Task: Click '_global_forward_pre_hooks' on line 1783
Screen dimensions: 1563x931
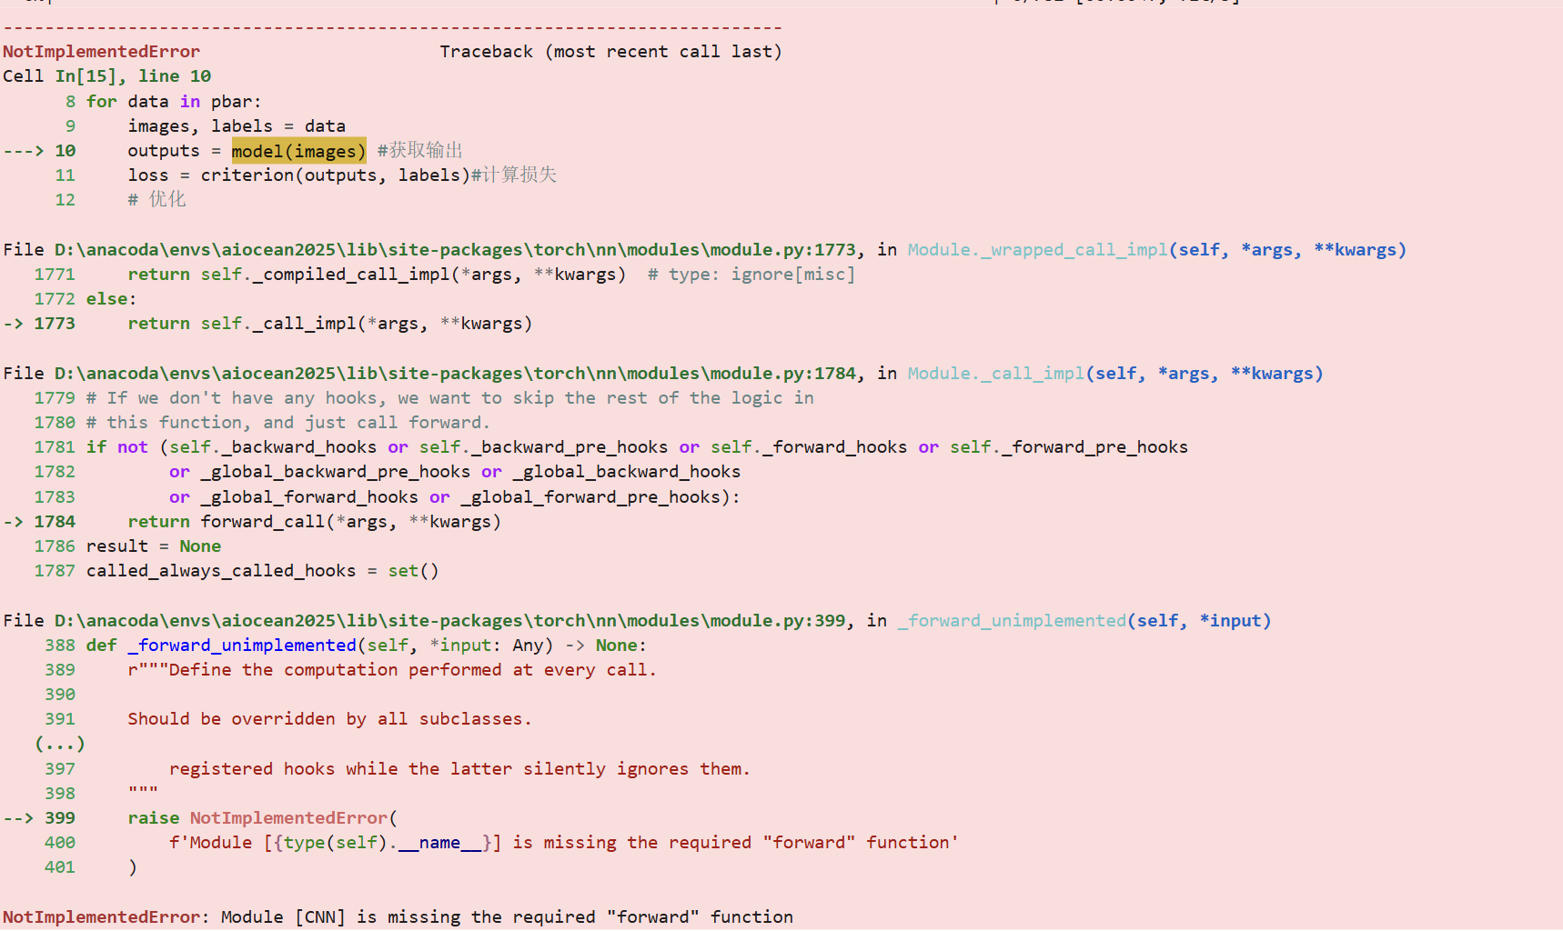Action: click(590, 497)
